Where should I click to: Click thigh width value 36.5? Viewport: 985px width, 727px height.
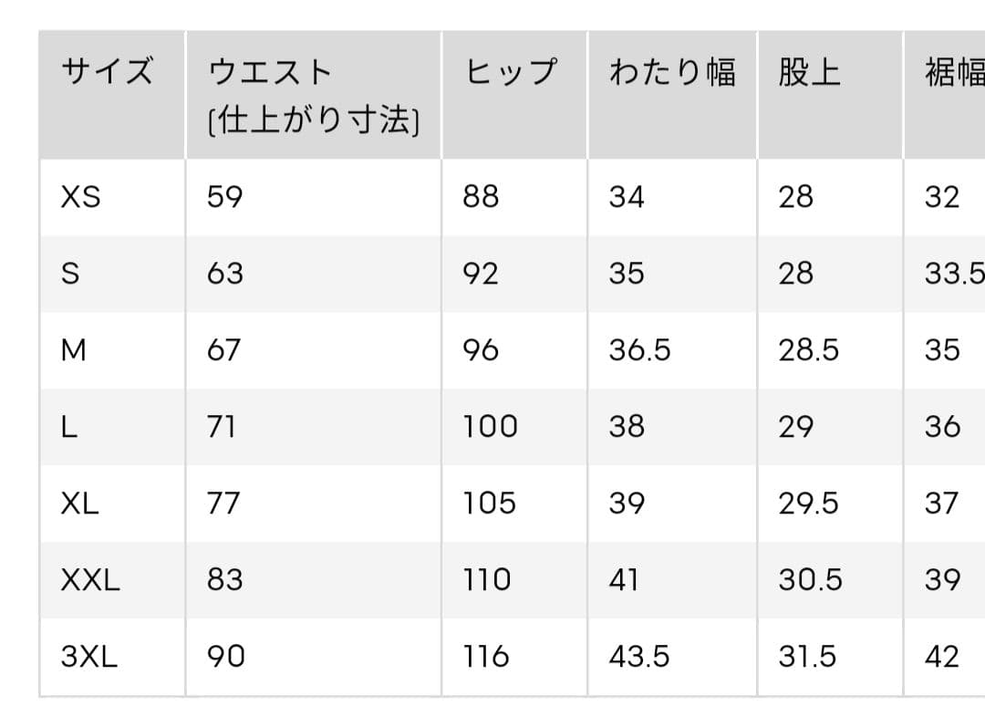coord(639,350)
